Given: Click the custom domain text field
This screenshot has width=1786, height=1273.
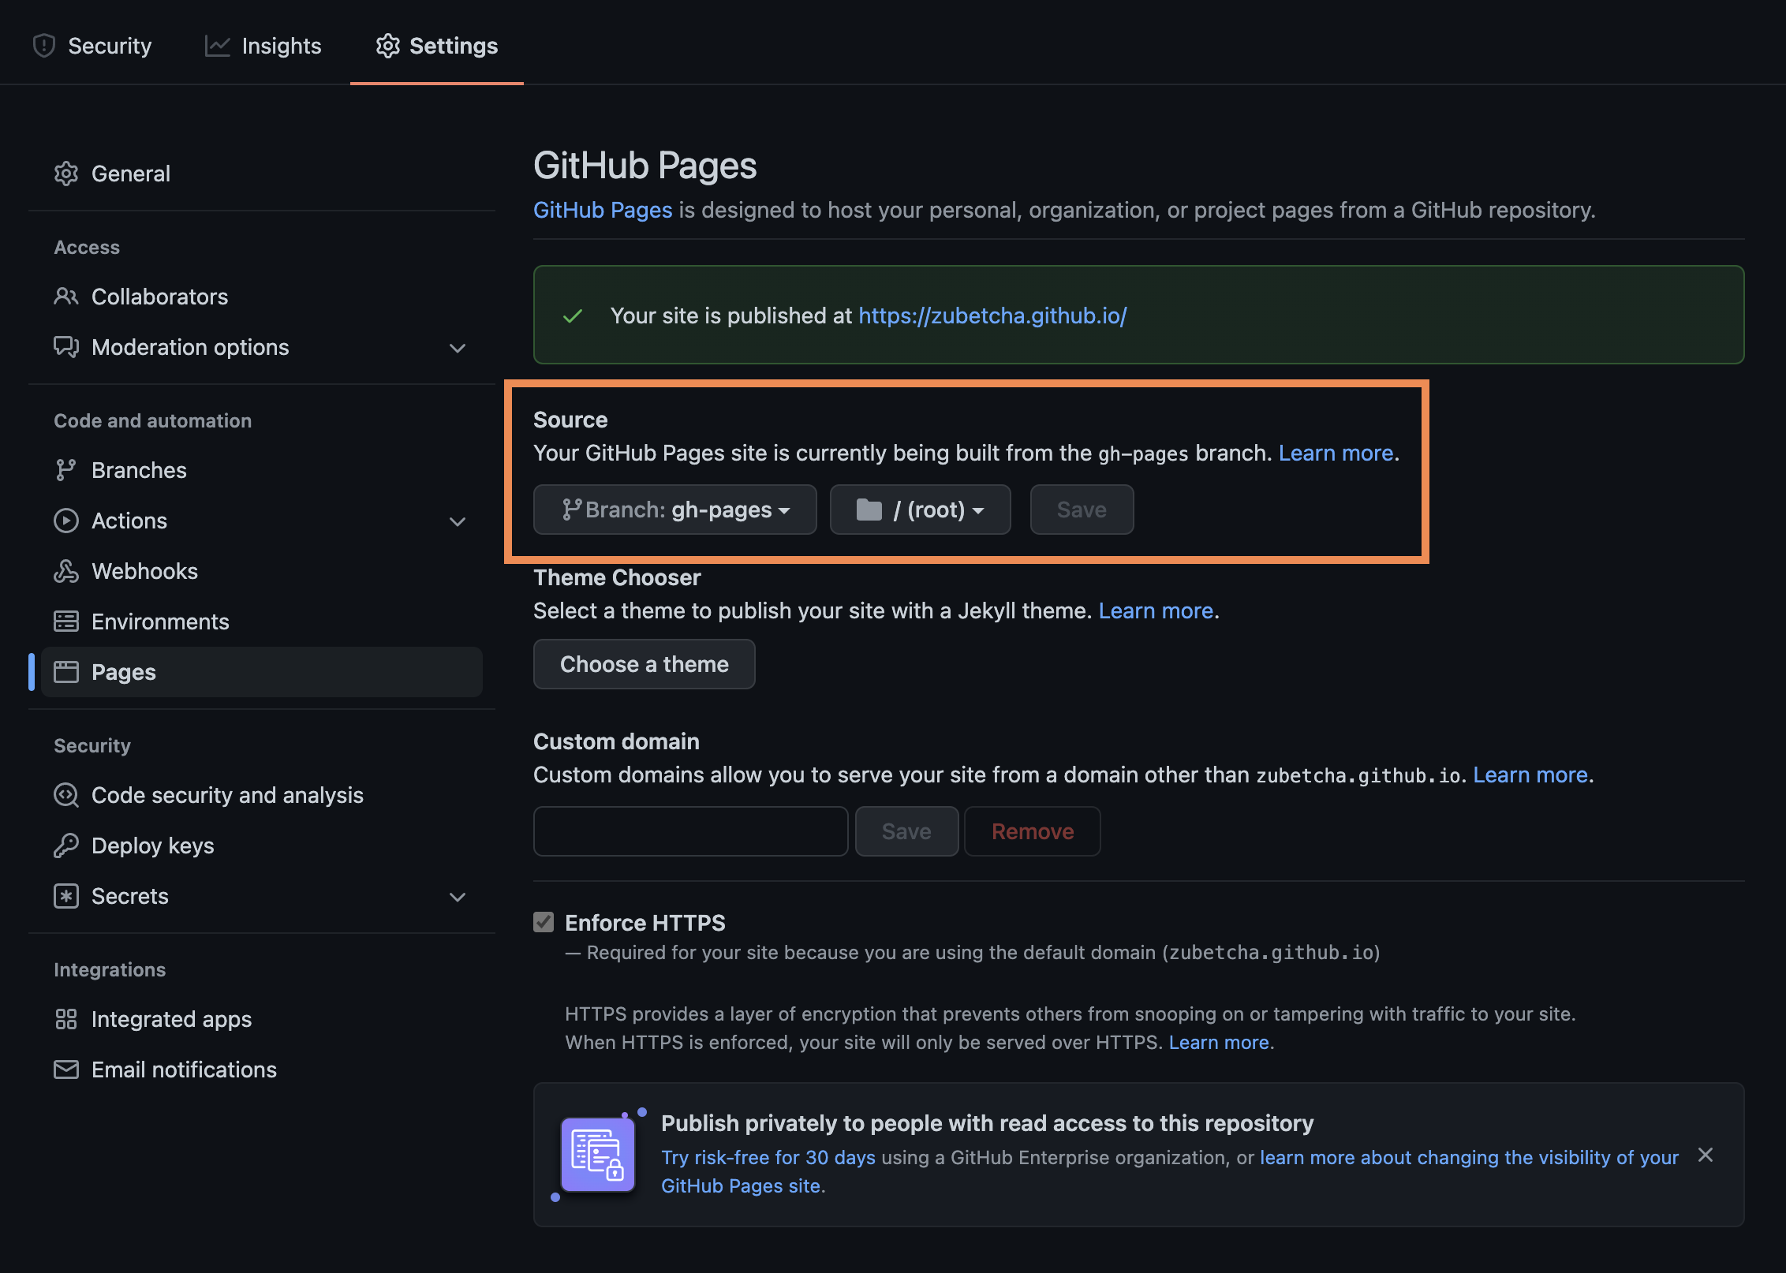Looking at the screenshot, I should coord(690,831).
